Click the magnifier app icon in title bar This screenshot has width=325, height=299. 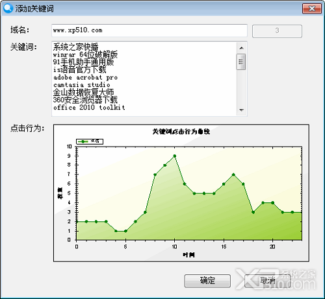tap(8, 8)
